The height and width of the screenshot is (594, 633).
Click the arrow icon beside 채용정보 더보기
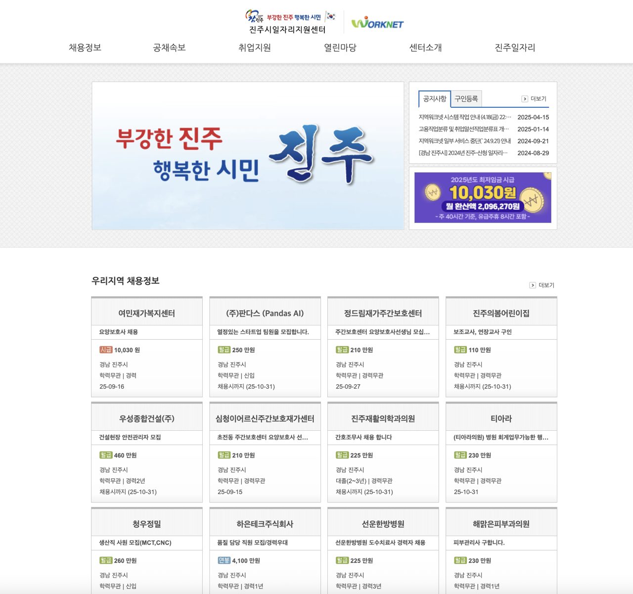532,285
